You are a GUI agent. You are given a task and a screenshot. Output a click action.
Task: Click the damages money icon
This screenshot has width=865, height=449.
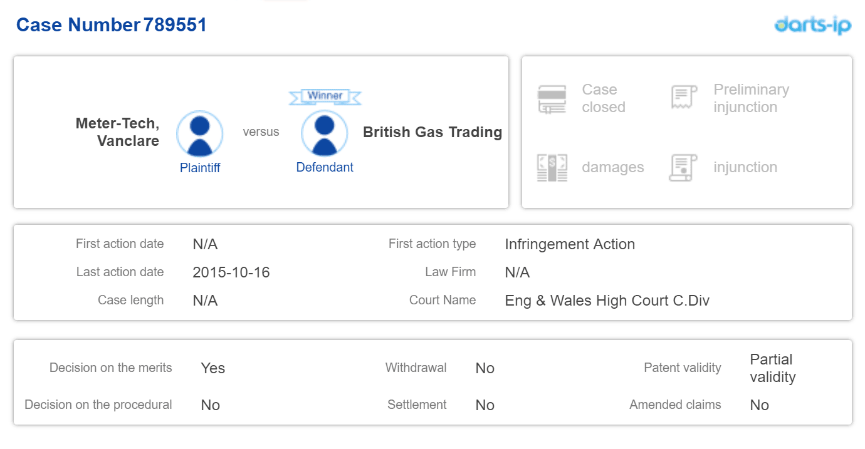(x=552, y=167)
